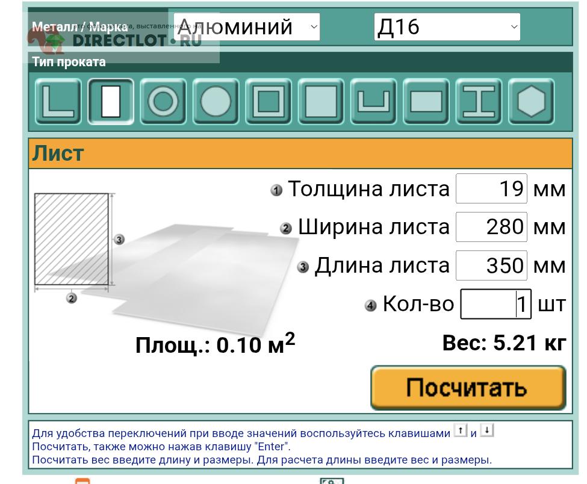Click the hint line mentioning "Enter"
587x484 pixels.
161,447
